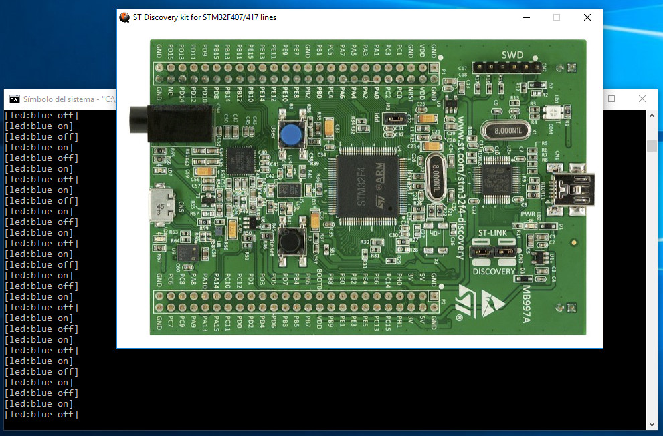Viewport: 663px width, 436px height.
Task: Click the console scrollbar down arrow
Action: (x=652, y=424)
